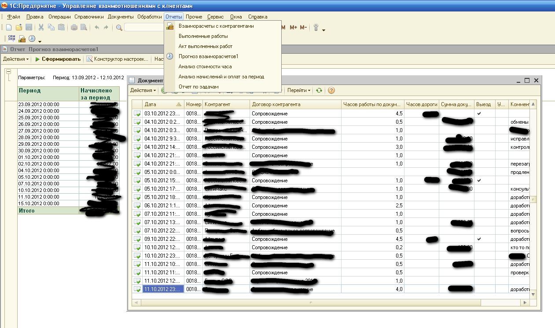Toggle Выезд checkmark for row 03.10.2012 23:...
The width and height of the screenshot is (555, 328).
click(x=479, y=114)
